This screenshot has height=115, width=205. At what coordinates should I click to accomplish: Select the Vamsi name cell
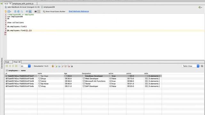[51, 81]
